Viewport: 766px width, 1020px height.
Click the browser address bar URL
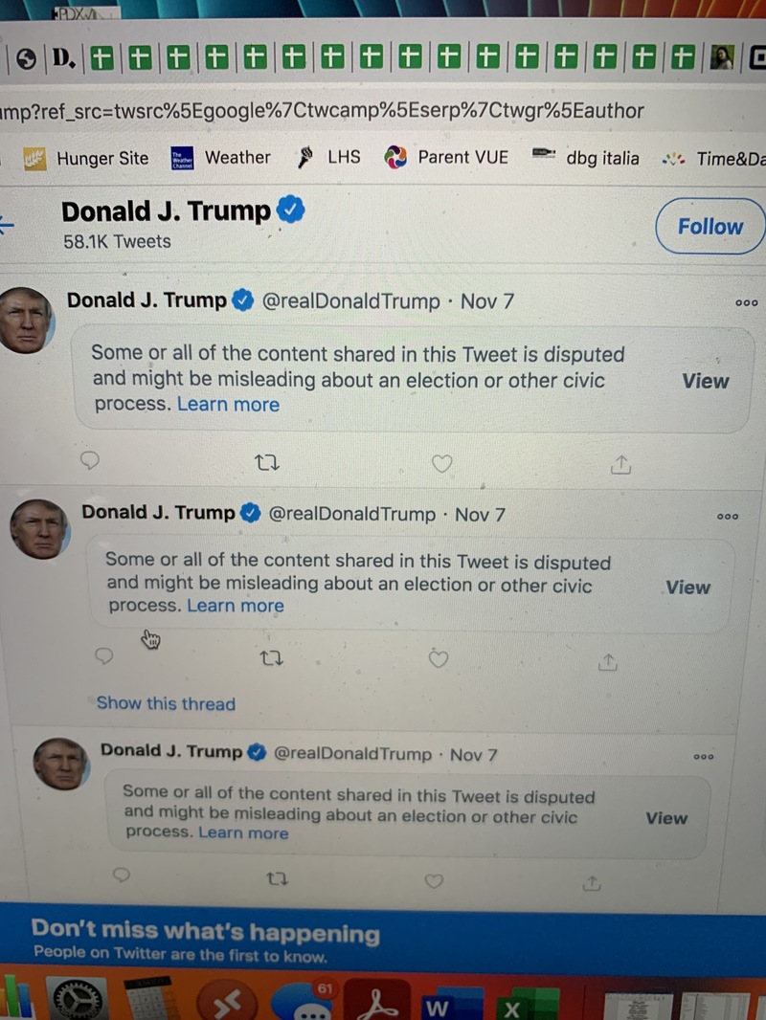(322, 111)
